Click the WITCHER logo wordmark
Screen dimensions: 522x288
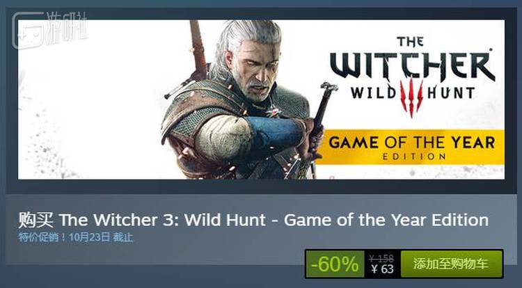pyautogui.click(x=413, y=65)
